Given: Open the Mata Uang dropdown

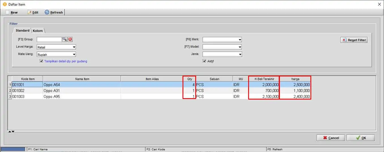Looking at the screenshot, I should pyautogui.click(x=57, y=54).
